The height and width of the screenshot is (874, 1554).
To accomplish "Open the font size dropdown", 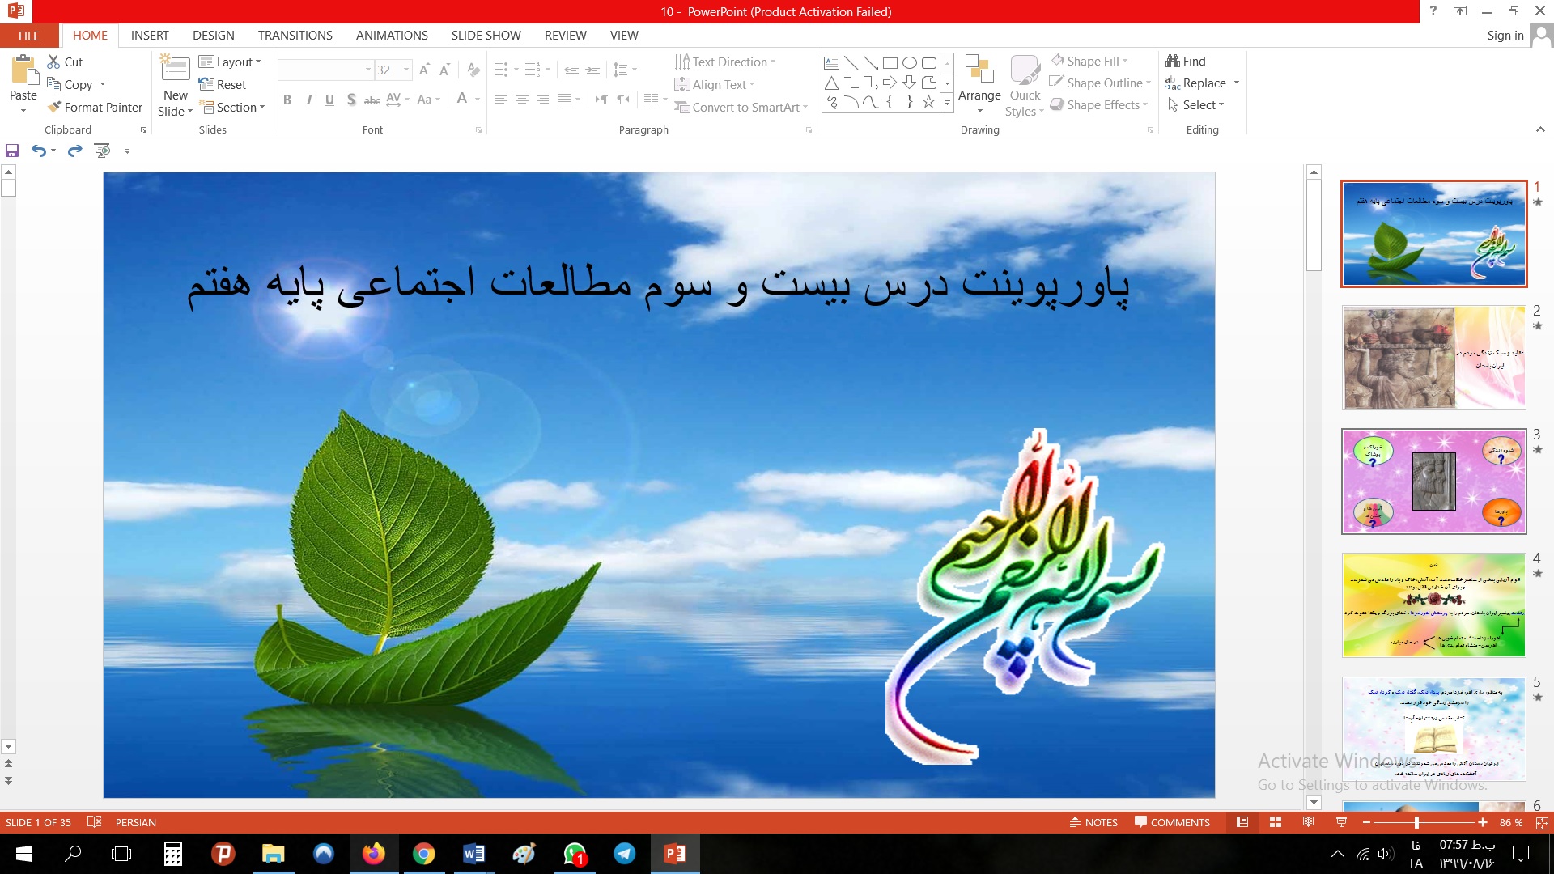I will point(406,70).
